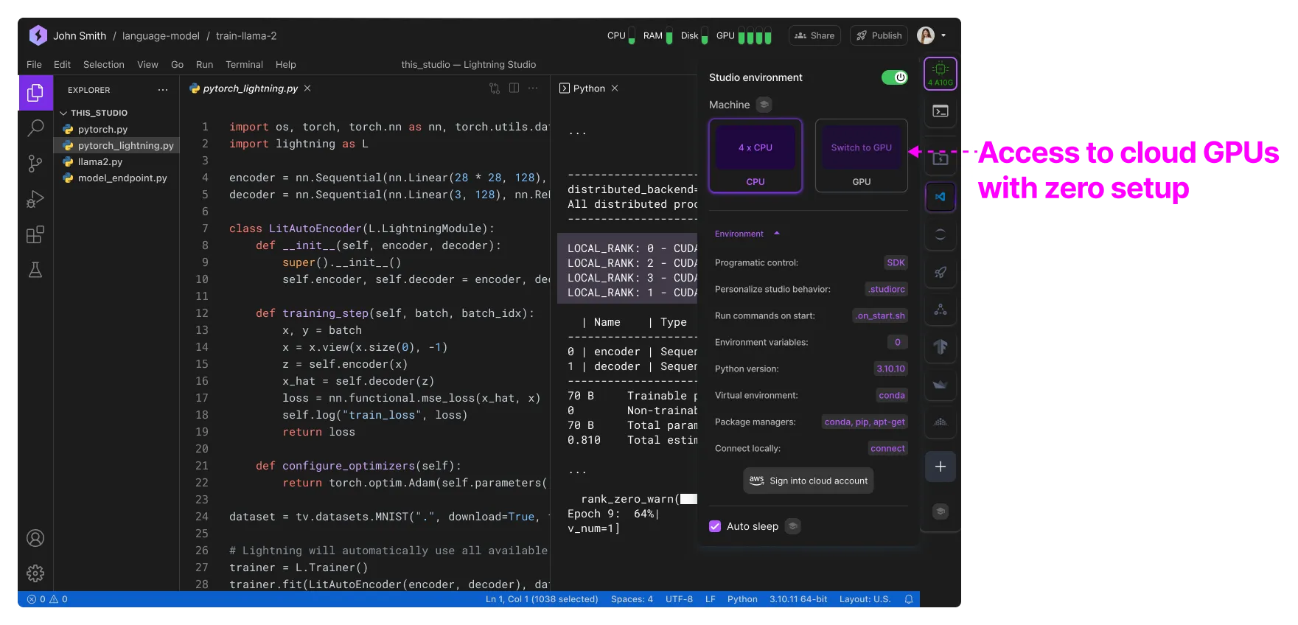Click the Publish button
1298x625 pixels.
879,35
